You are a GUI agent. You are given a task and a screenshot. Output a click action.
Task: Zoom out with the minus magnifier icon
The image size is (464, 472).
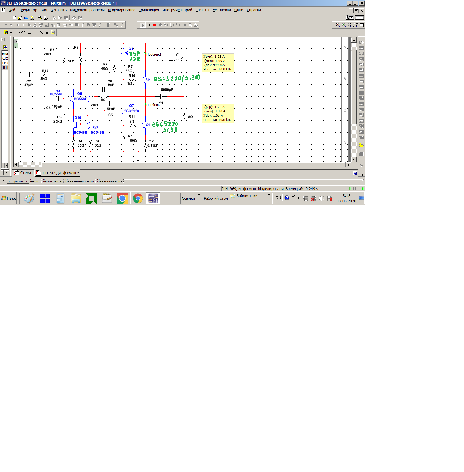coord(344,25)
